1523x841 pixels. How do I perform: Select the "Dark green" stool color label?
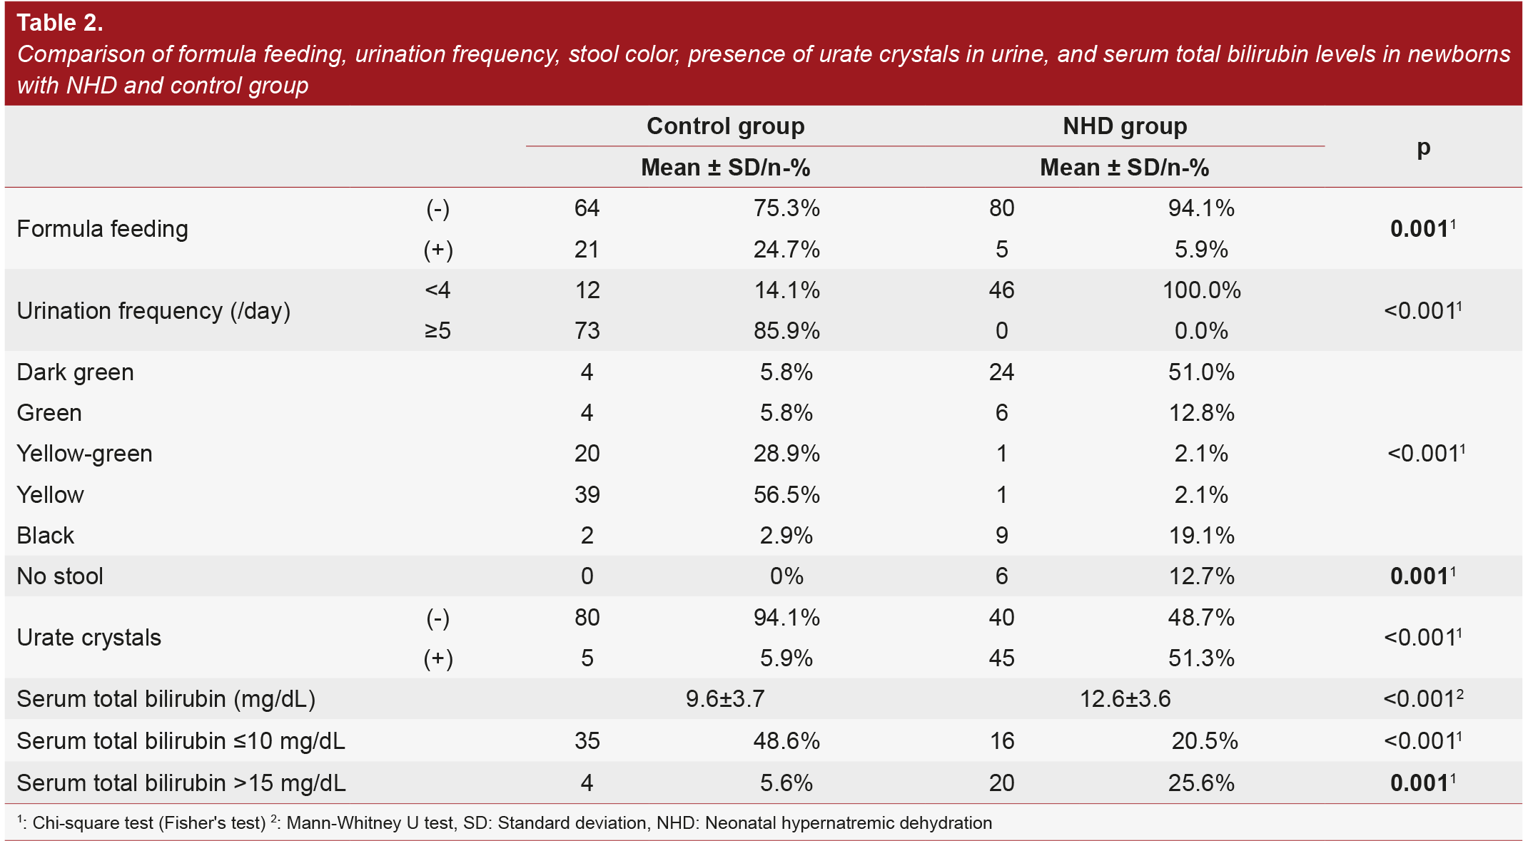point(75,372)
